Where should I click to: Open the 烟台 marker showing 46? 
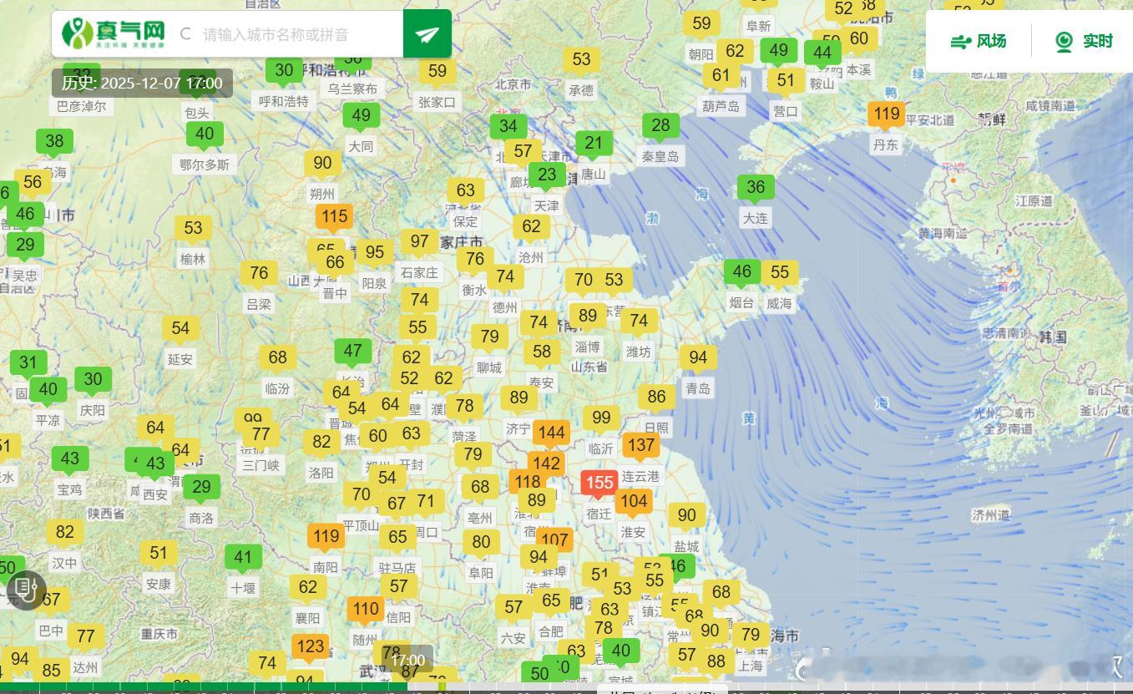click(742, 272)
